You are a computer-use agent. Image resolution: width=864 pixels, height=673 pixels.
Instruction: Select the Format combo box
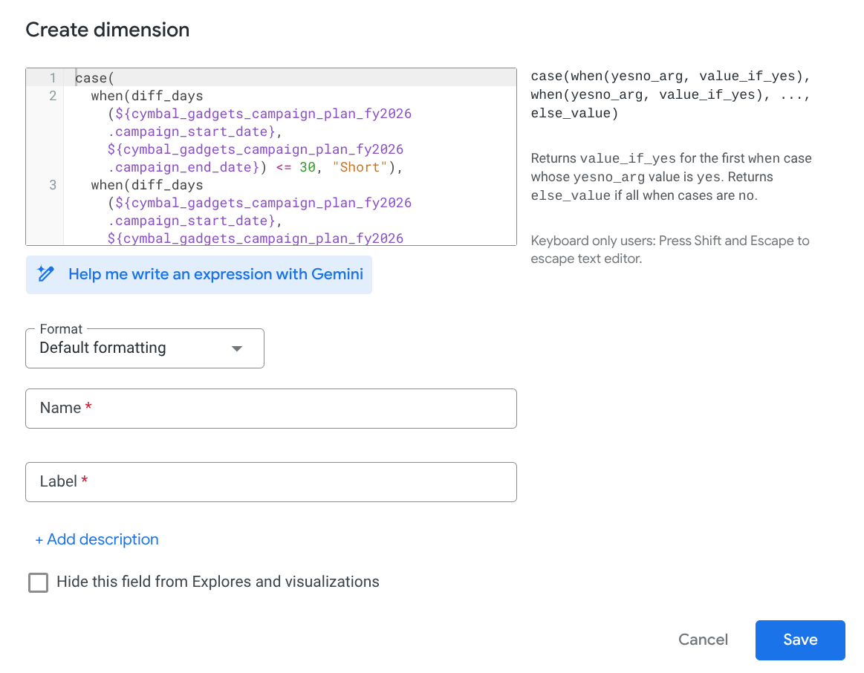click(145, 348)
